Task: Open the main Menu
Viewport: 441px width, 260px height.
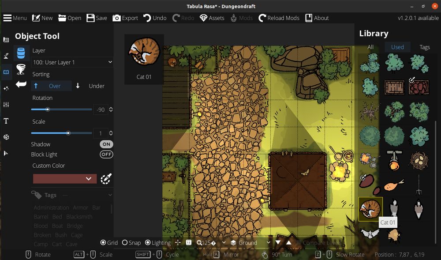Action: 15,18
